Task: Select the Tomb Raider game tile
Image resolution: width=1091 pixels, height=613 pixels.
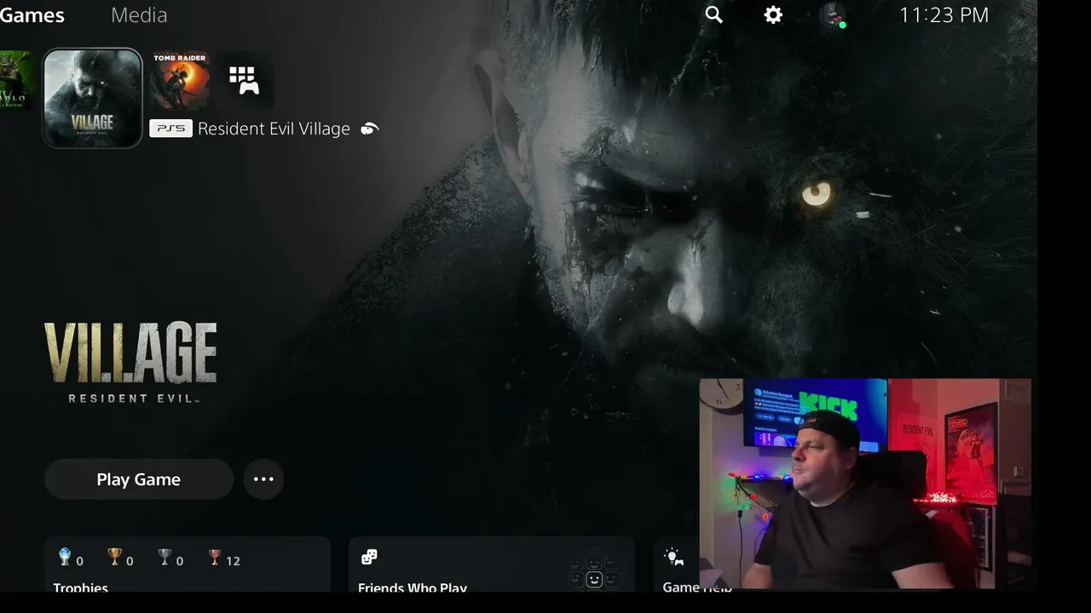Action: pos(180,81)
